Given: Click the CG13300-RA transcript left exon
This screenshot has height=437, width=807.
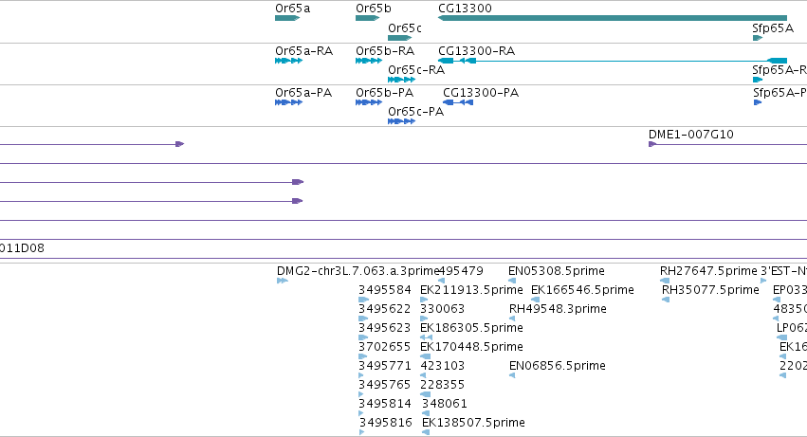Looking at the screenshot, I should coord(446,61).
